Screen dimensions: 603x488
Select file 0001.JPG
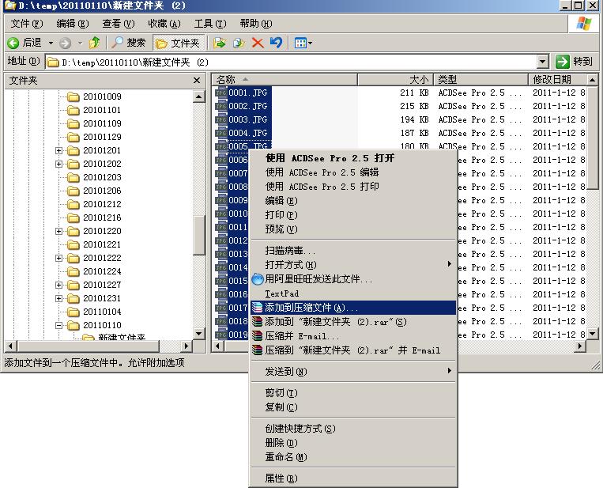click(248, 93)
